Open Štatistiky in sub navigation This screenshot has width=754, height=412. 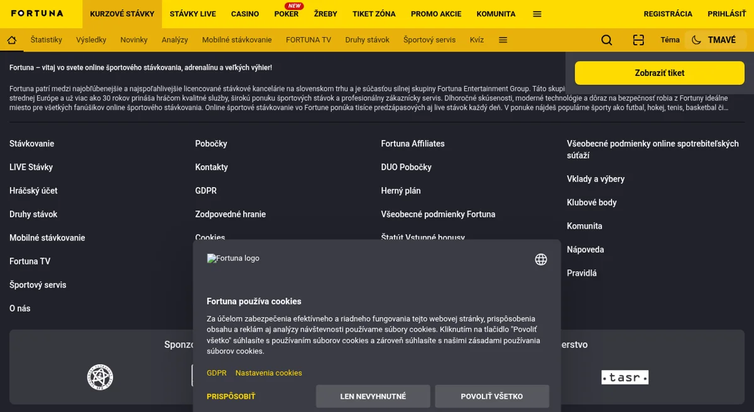click(x=46, y=40)
